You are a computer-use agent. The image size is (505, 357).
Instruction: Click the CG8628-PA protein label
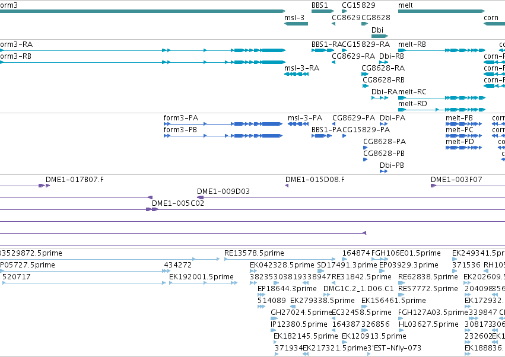pyautogui.click(x=385, y=142)
